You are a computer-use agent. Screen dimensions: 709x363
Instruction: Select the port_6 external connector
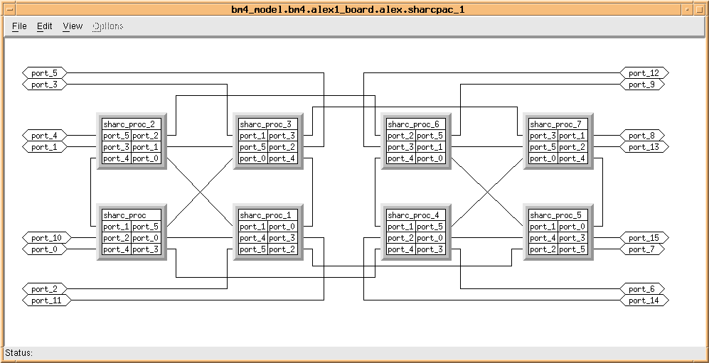tap(642, 289)
